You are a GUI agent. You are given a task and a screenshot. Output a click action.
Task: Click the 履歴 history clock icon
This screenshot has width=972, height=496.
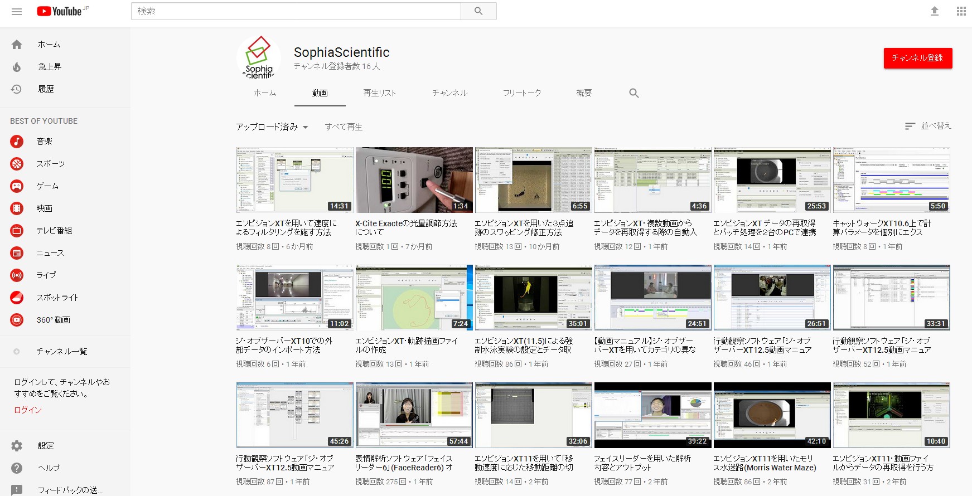pos(17,89)
